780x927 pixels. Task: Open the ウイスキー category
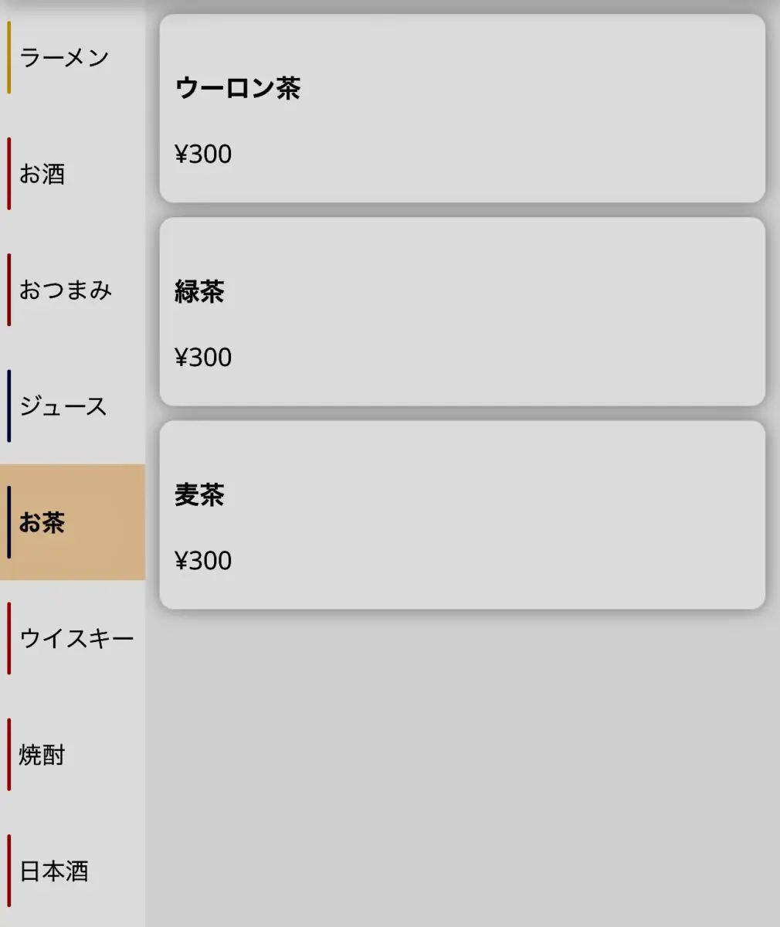pos(73,638)
